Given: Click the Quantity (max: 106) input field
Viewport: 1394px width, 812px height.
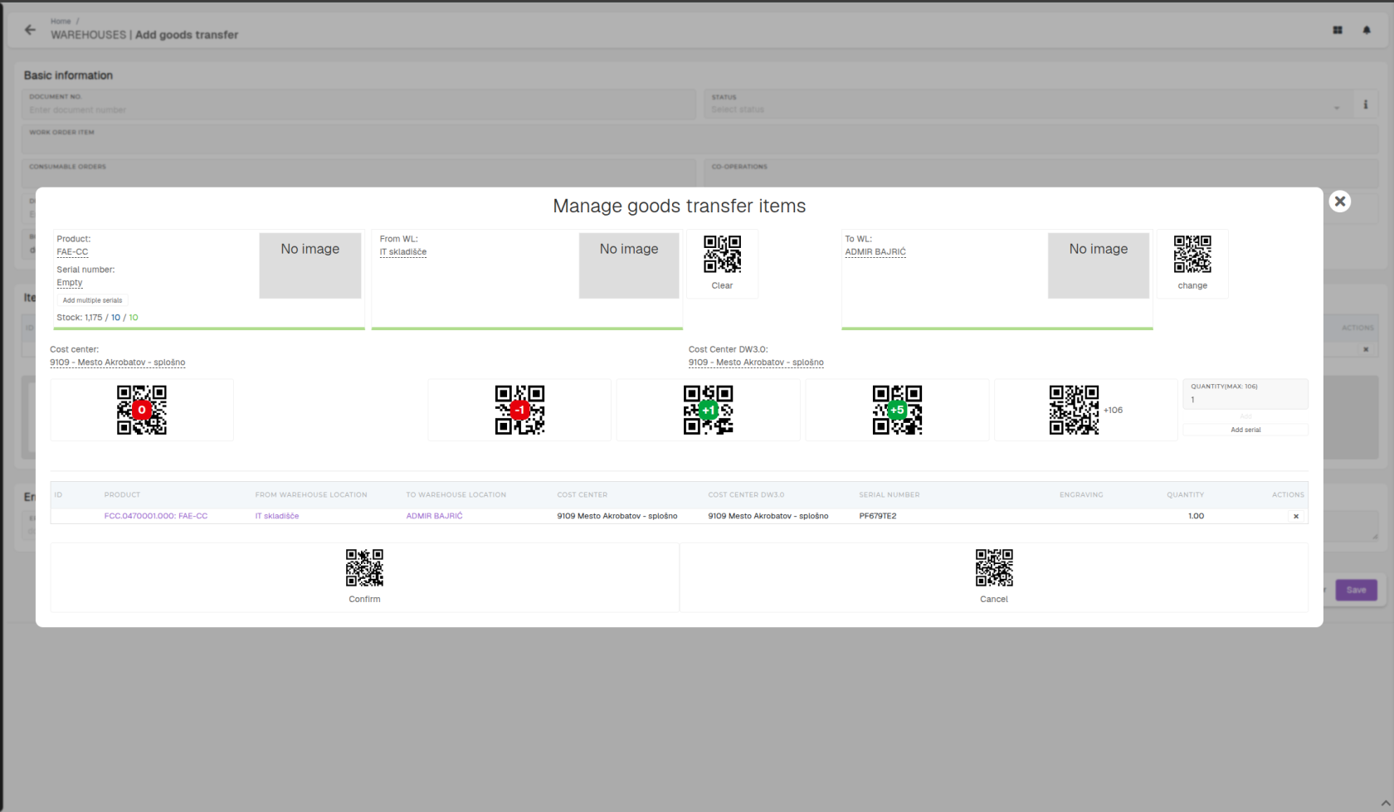Looking at the screenshot, I should [1245, 394].
